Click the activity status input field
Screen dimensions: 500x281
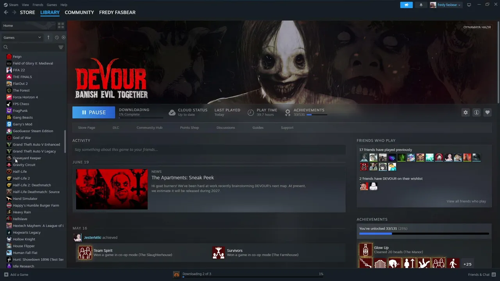[209, 149]
